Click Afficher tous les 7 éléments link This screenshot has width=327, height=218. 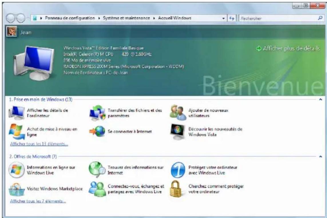click(38, 201)
